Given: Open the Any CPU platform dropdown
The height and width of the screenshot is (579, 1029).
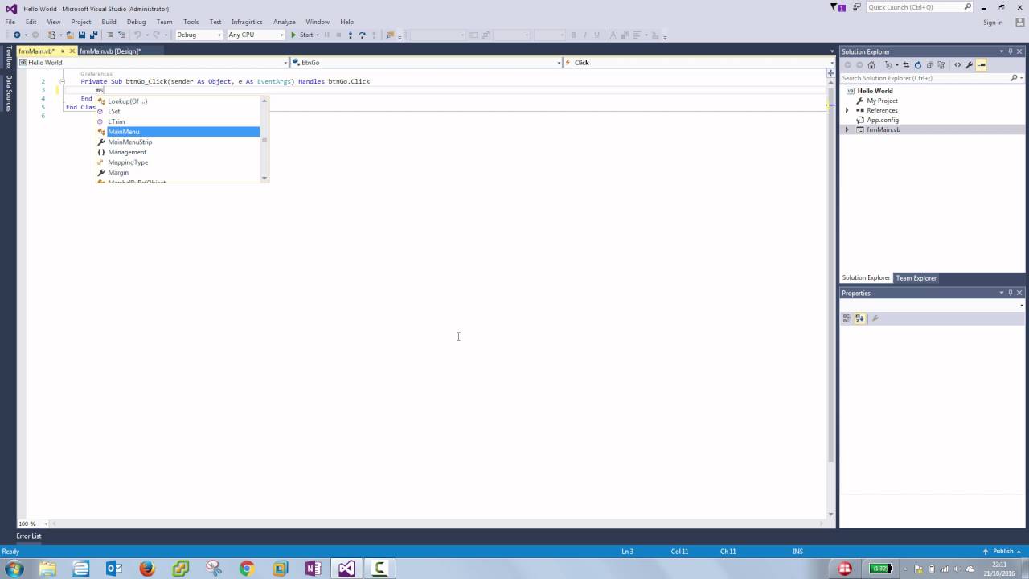Looking at the screenshot, I should [x=256, y=35].
